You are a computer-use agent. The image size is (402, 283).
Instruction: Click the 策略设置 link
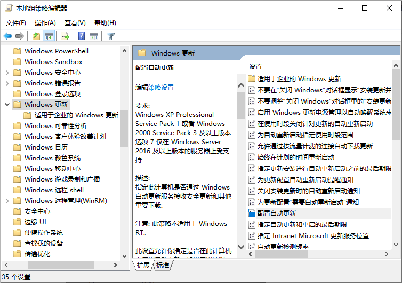pos(161,88)
